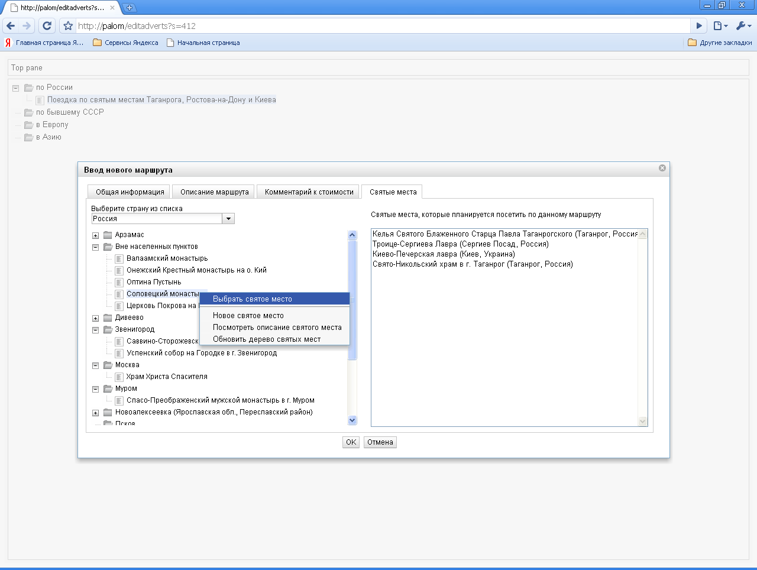Choose 'Выбрать святое место' from context menu
757x570 pixels.
coord(253,299)
